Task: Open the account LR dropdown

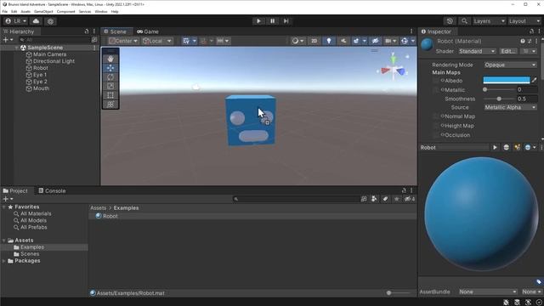Action: (16, 21)
